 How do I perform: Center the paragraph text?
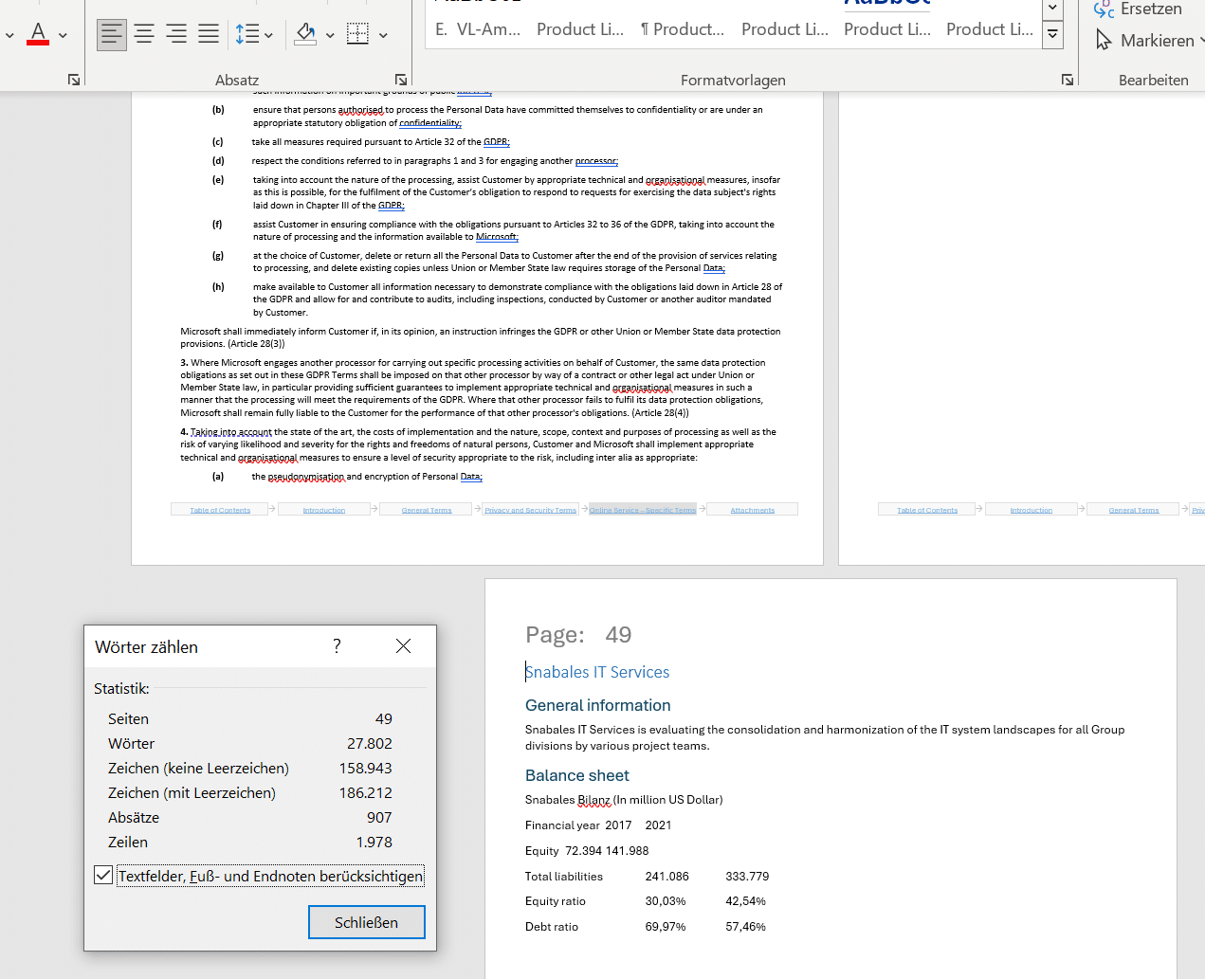tap(144, 35)
